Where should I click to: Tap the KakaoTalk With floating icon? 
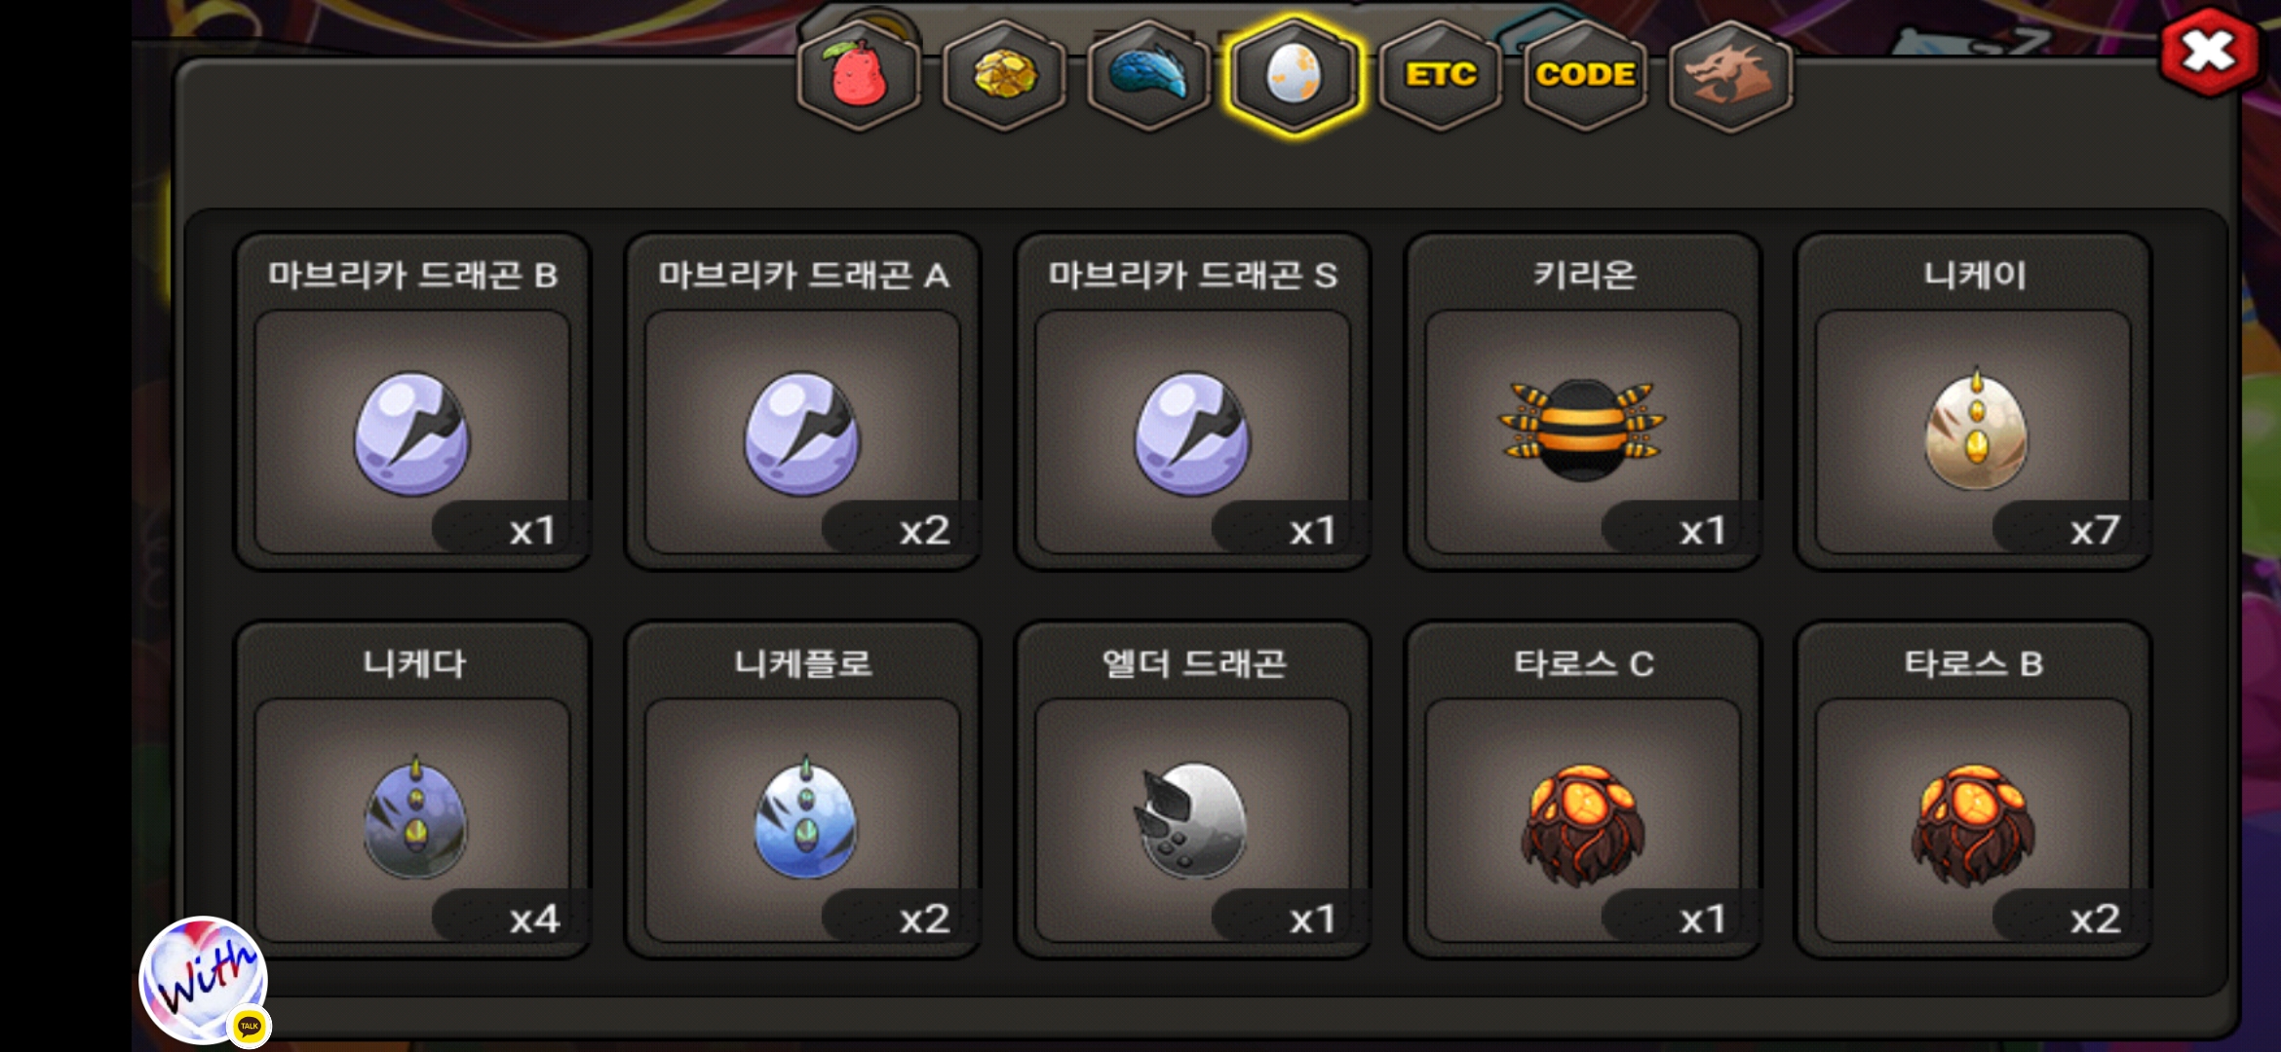pyautogui.click(x=205, y=981)
